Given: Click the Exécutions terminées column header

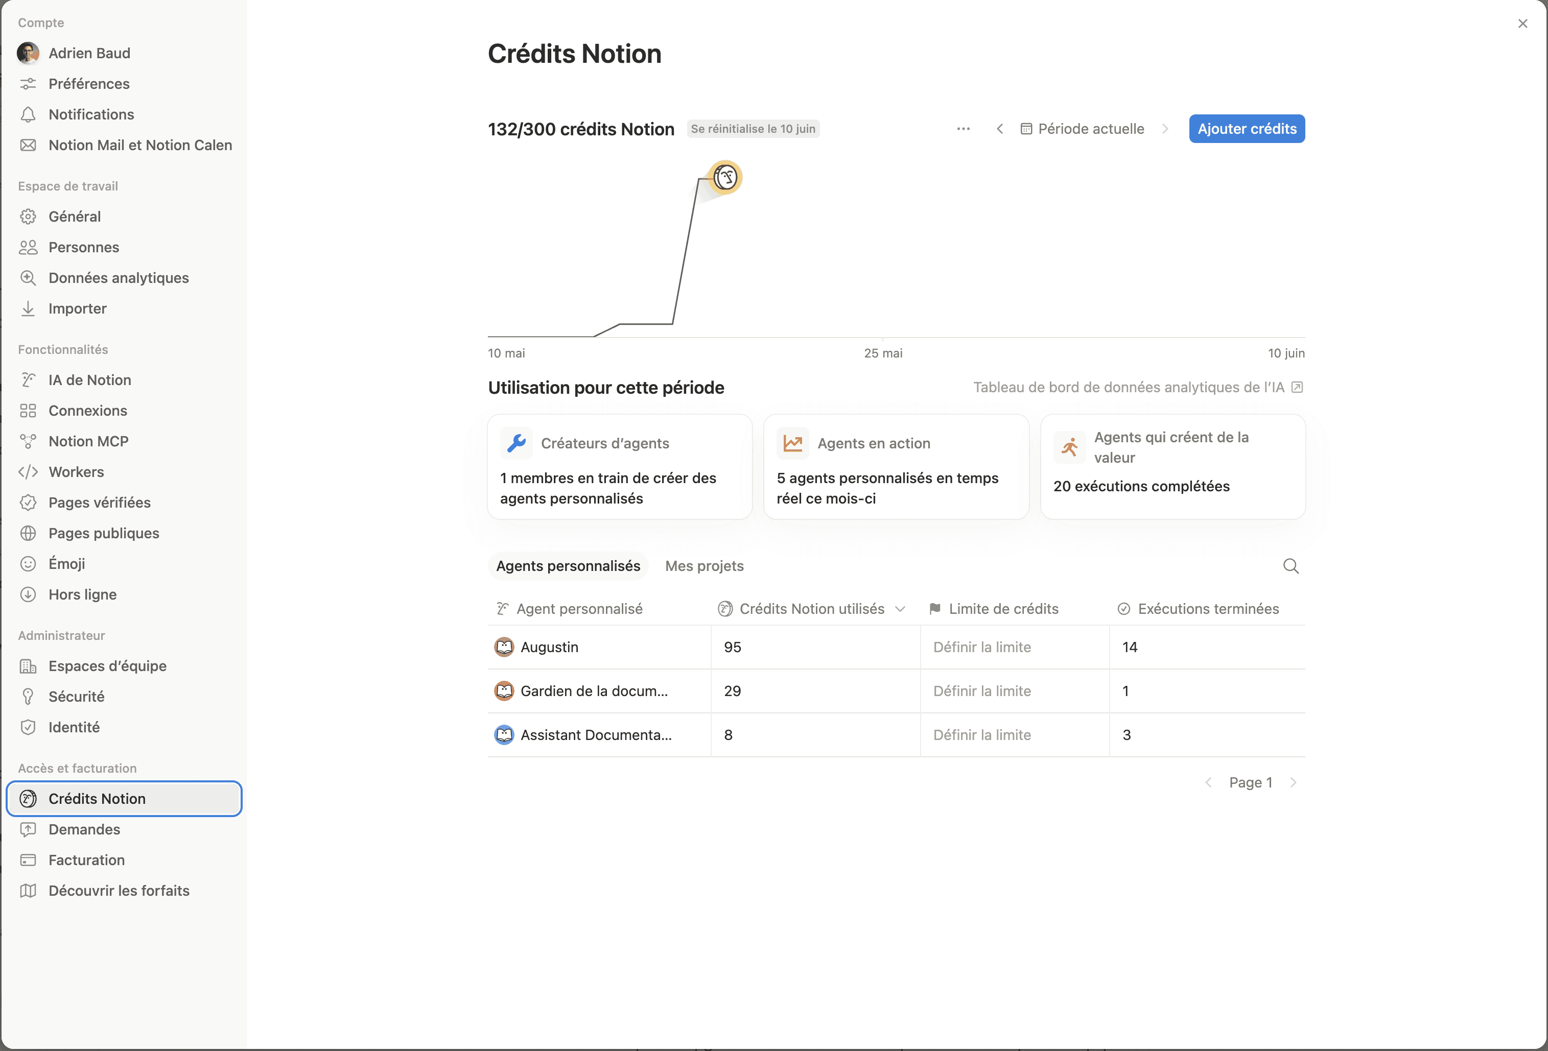Looking at the screenshot, I should (x=1199, y=609).
